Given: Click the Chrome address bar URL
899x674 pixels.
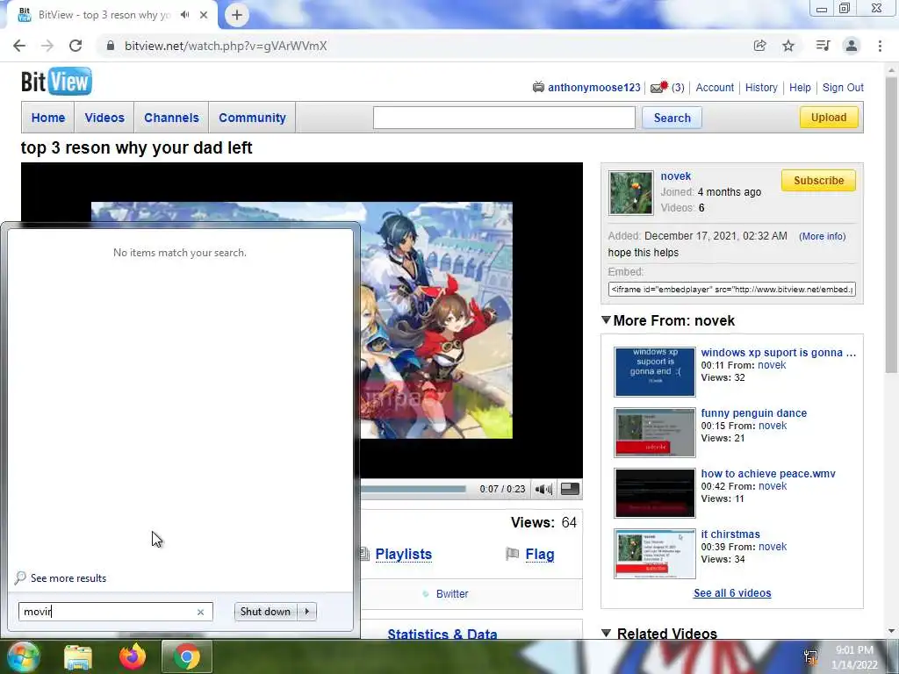Looking at the screenshot, I should pyautogui.click(x=226, y=46).
